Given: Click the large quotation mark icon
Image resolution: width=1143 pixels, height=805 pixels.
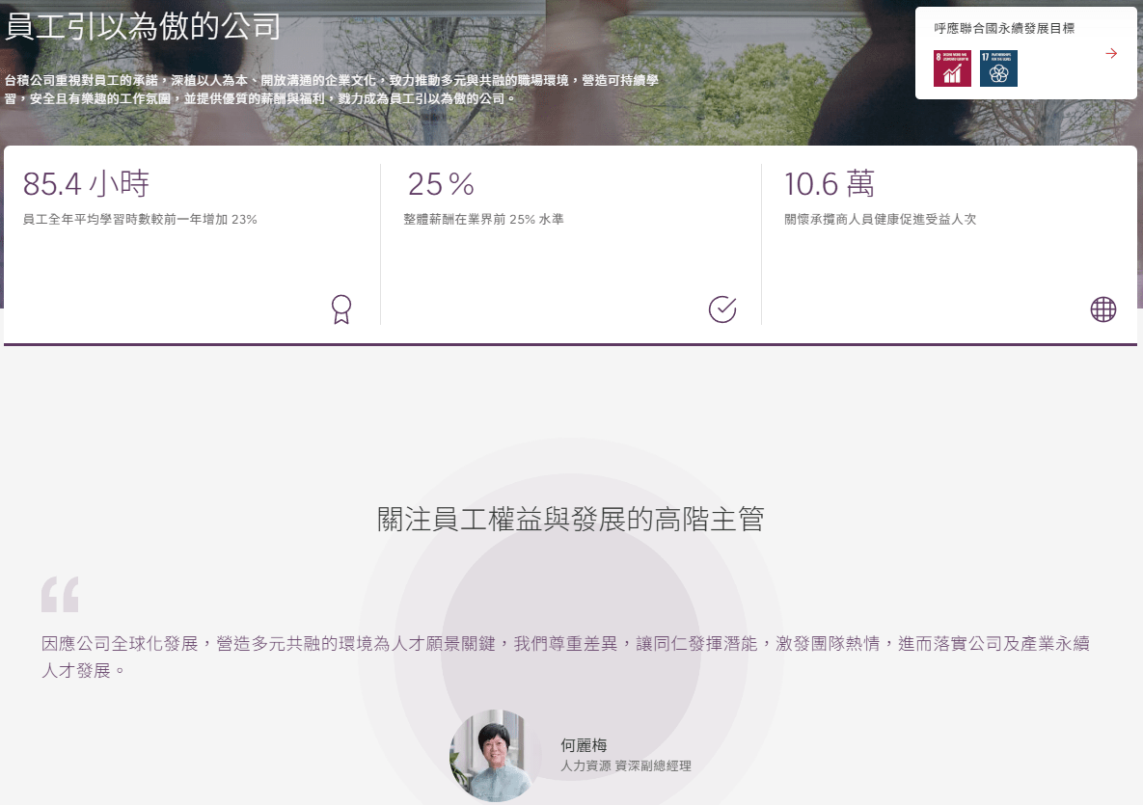Looking at the screenshot, I should coord(60,594).
